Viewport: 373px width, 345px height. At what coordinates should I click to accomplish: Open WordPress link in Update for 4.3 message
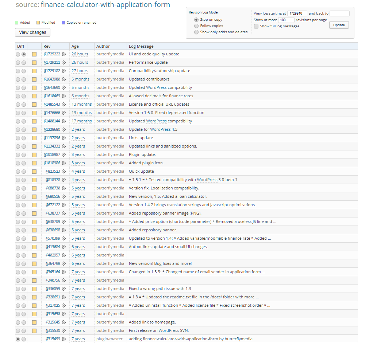(160, 129)
